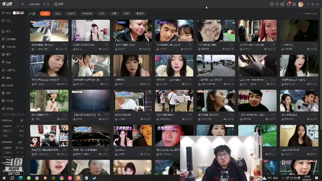This screenshot has height=181, width=322.
Task: Open watch history clock icon in top bar
Action: (x=271, y=4)
